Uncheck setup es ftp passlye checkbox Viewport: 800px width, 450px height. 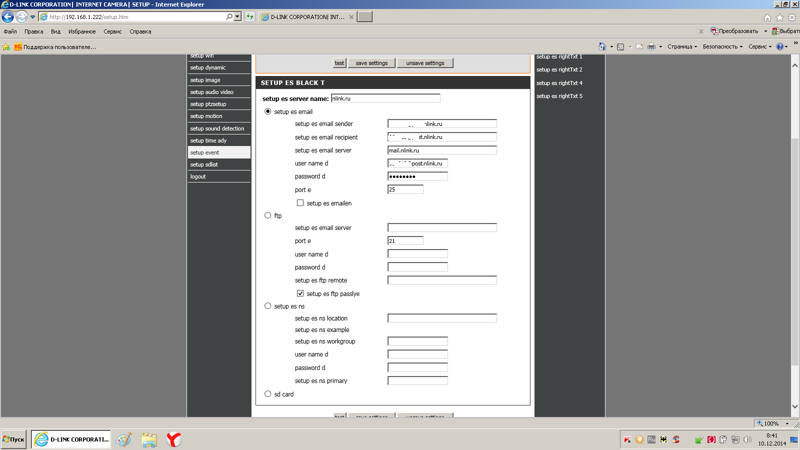[300, 293]
